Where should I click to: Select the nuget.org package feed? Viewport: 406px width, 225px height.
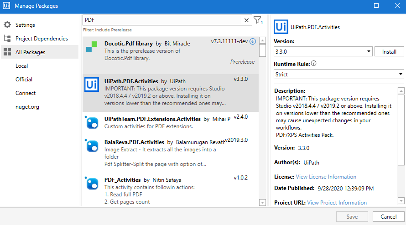click(x=27, y=107)
